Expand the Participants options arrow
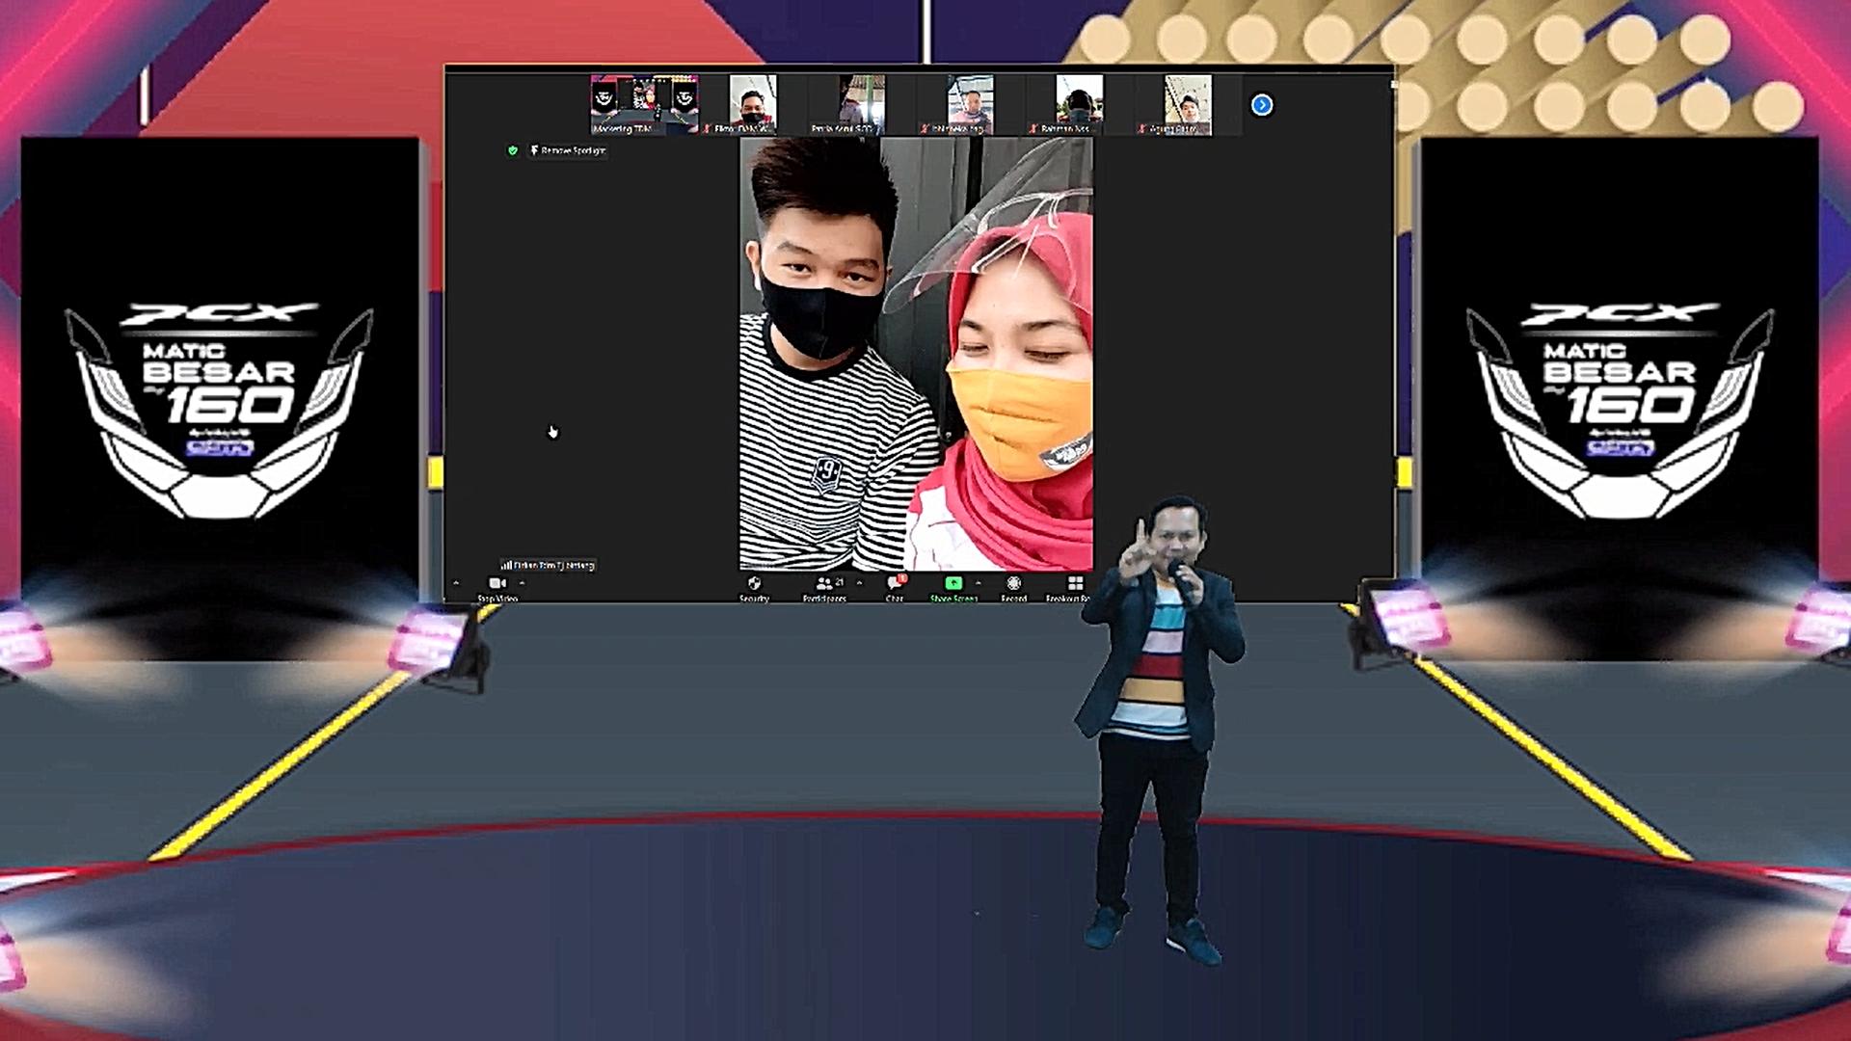Screen dimensions: 1851x1041 859,583
